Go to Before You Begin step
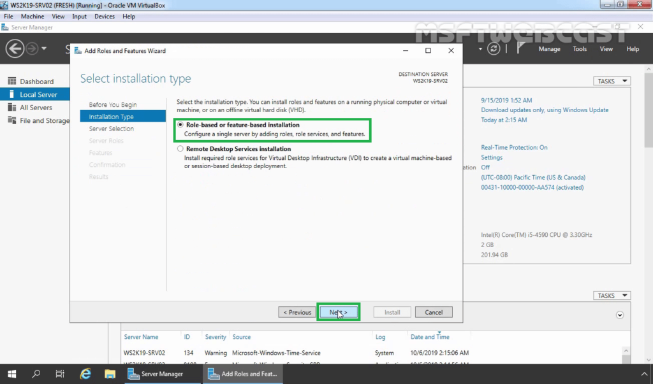The width and height of the screenshot is (653, 384). pyautogui.click(x=113, y=104)
